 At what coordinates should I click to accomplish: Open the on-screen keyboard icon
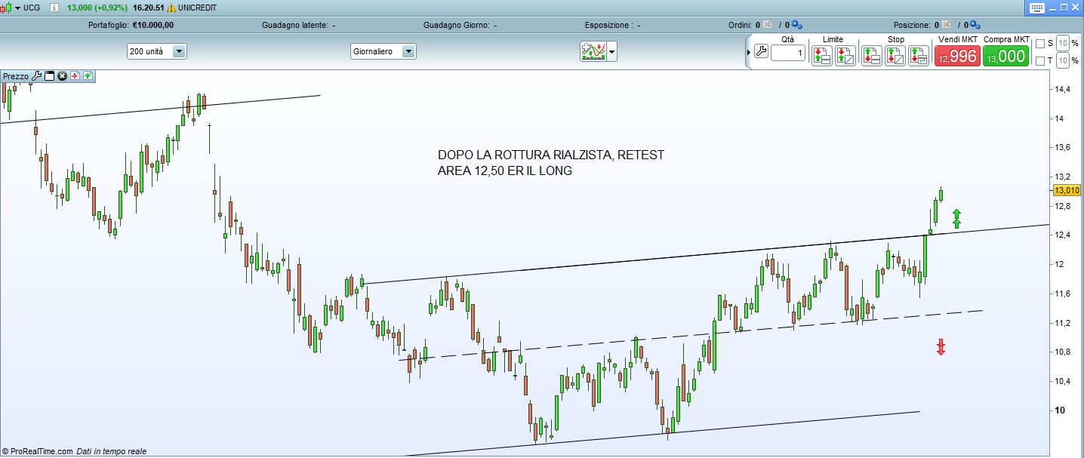pos(1036,8)
